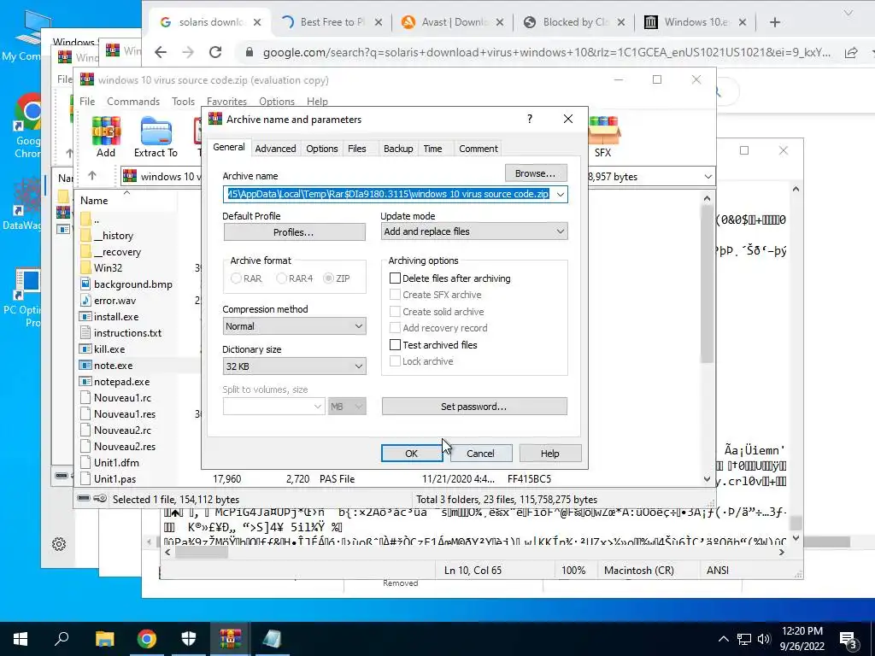875x656 pixels.
Task: Toggle Add recovery record checkbox
Action: [395, 327]
